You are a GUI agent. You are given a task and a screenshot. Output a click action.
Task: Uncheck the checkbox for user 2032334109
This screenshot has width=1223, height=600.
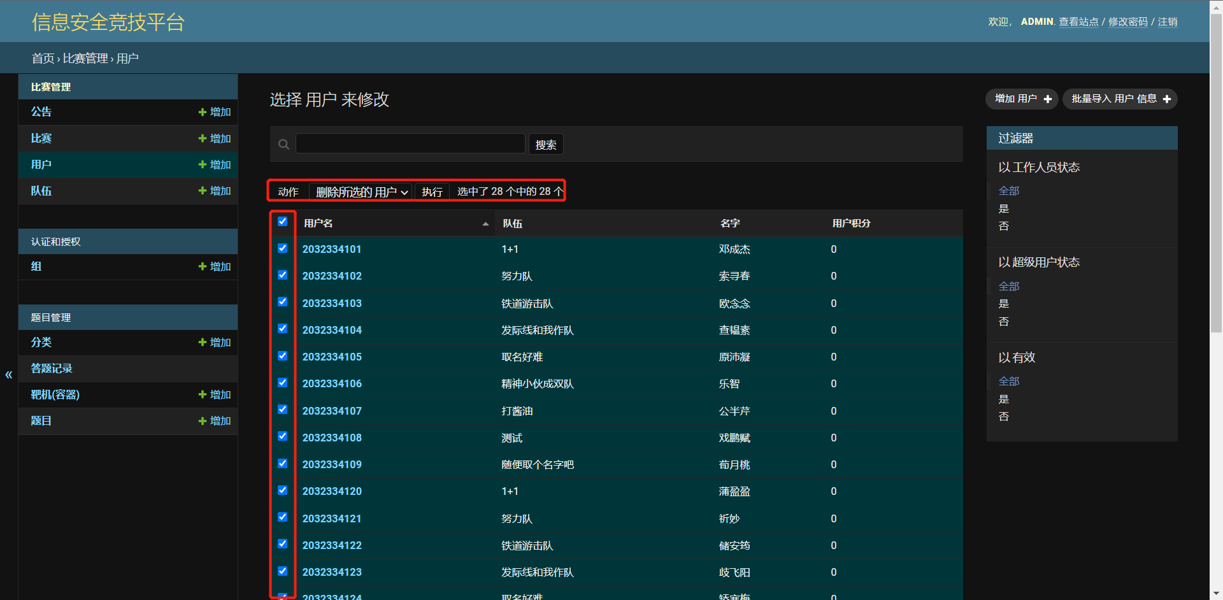pyautogui.click(x=283, y=464)
